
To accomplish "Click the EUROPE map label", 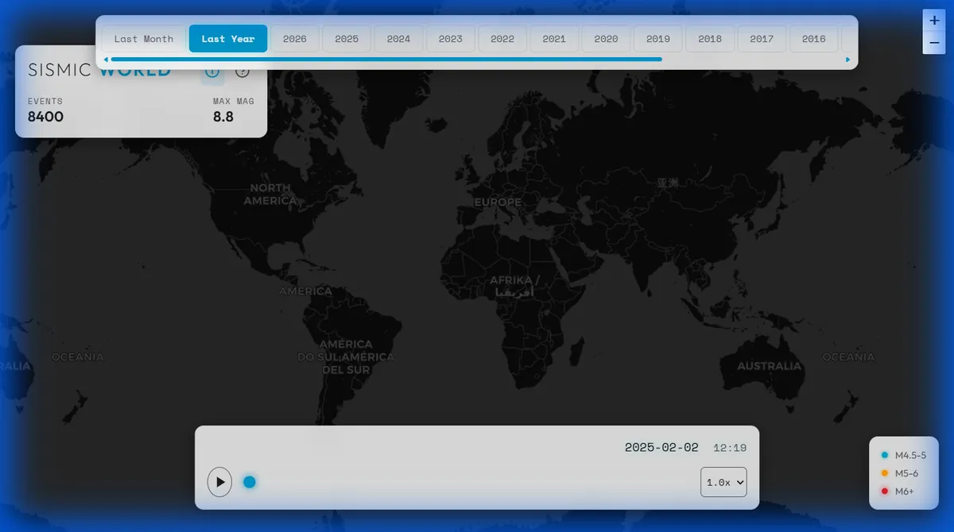I will (x=498, y=202).
